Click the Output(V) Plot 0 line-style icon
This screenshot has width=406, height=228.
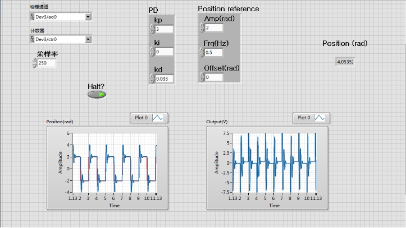[320, 118]
